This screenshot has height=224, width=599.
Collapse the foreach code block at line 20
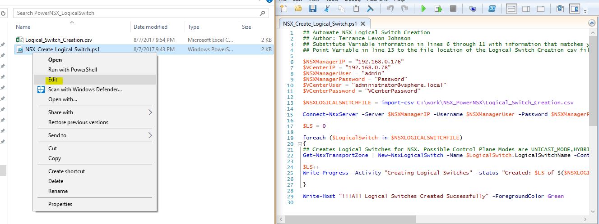[x=300, y=143]
